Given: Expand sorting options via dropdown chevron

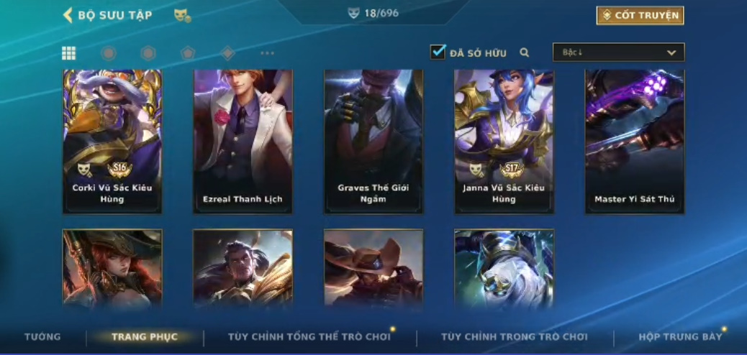Looking at the screenshot, I should pos(671,53).
